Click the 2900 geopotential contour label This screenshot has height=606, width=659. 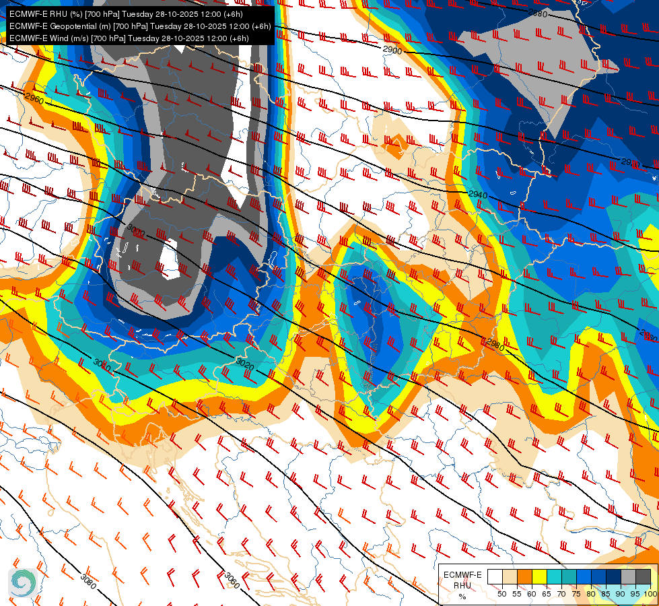(x=392, y=50)
